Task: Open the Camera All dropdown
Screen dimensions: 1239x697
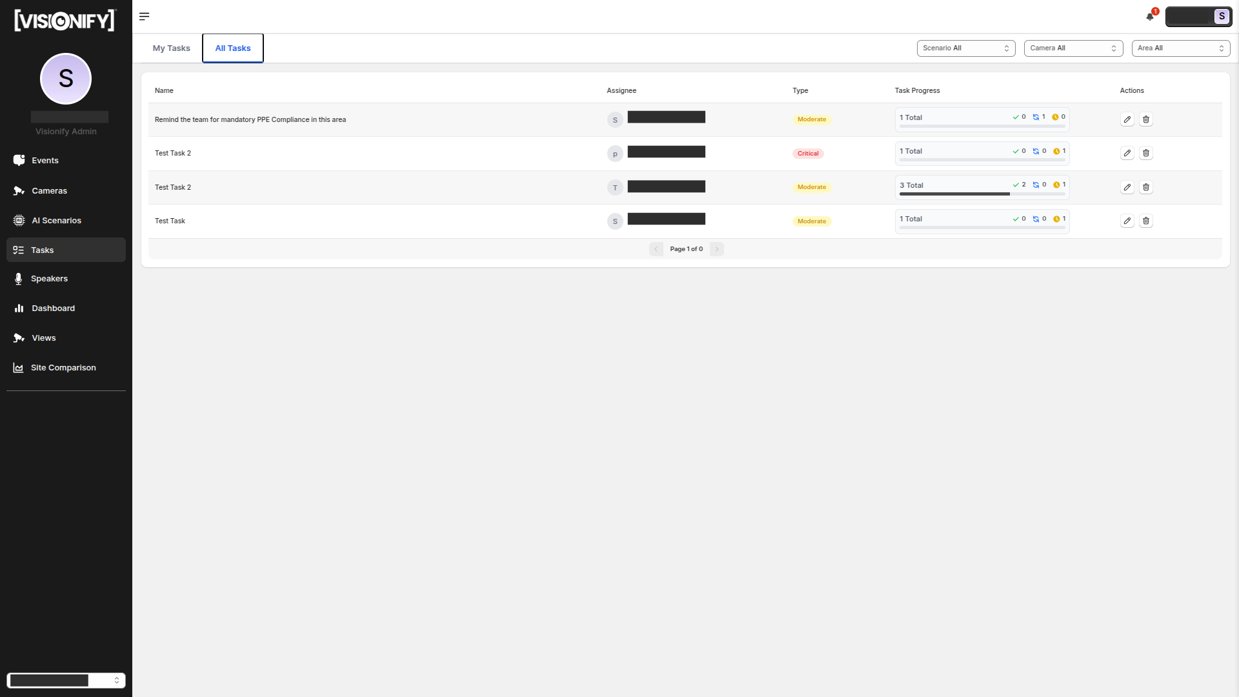Action: pyautogui.click(x=1073, y=48)
